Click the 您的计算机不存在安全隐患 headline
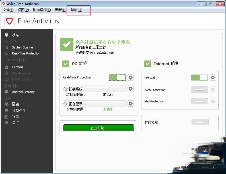This screenshot has width=226, height=174. click(103, 42)
